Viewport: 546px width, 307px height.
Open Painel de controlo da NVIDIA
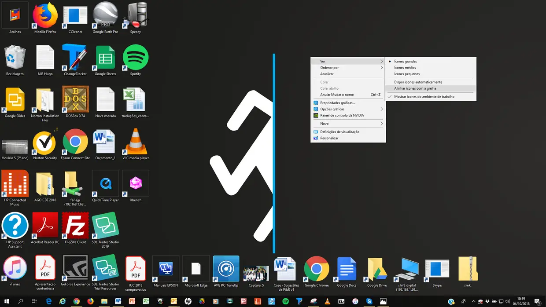click(348, 115)
